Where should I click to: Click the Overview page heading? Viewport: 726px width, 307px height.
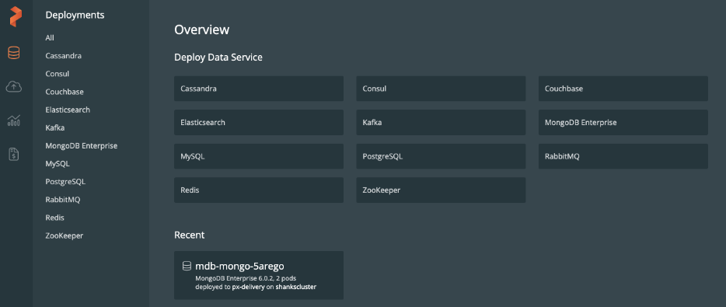click(202, 30)
